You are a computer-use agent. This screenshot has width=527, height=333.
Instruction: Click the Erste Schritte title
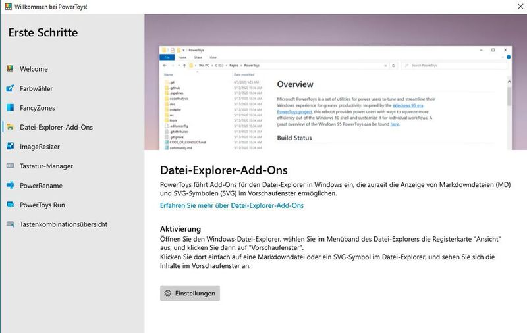pos(43,32)
